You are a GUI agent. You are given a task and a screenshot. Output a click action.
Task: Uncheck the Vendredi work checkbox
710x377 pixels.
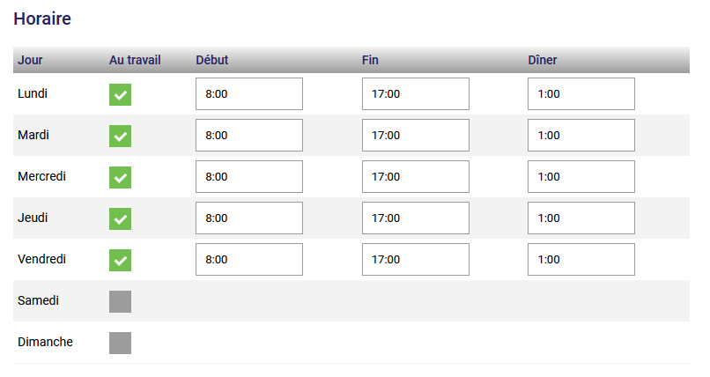(120, 260)
